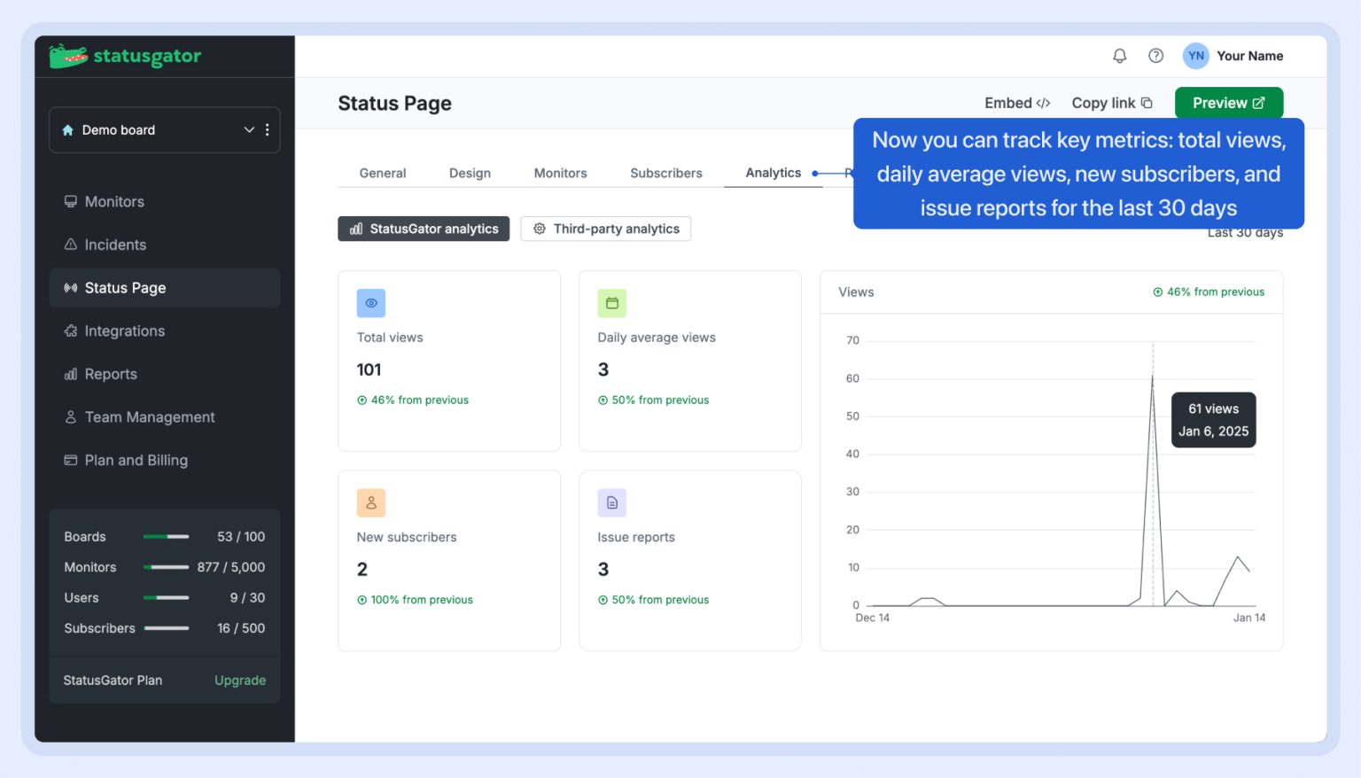The width and height of the screenshot is (1361, 778).
Task: Click the Status Page broadcast icon
Action: (x=71, y=288)
